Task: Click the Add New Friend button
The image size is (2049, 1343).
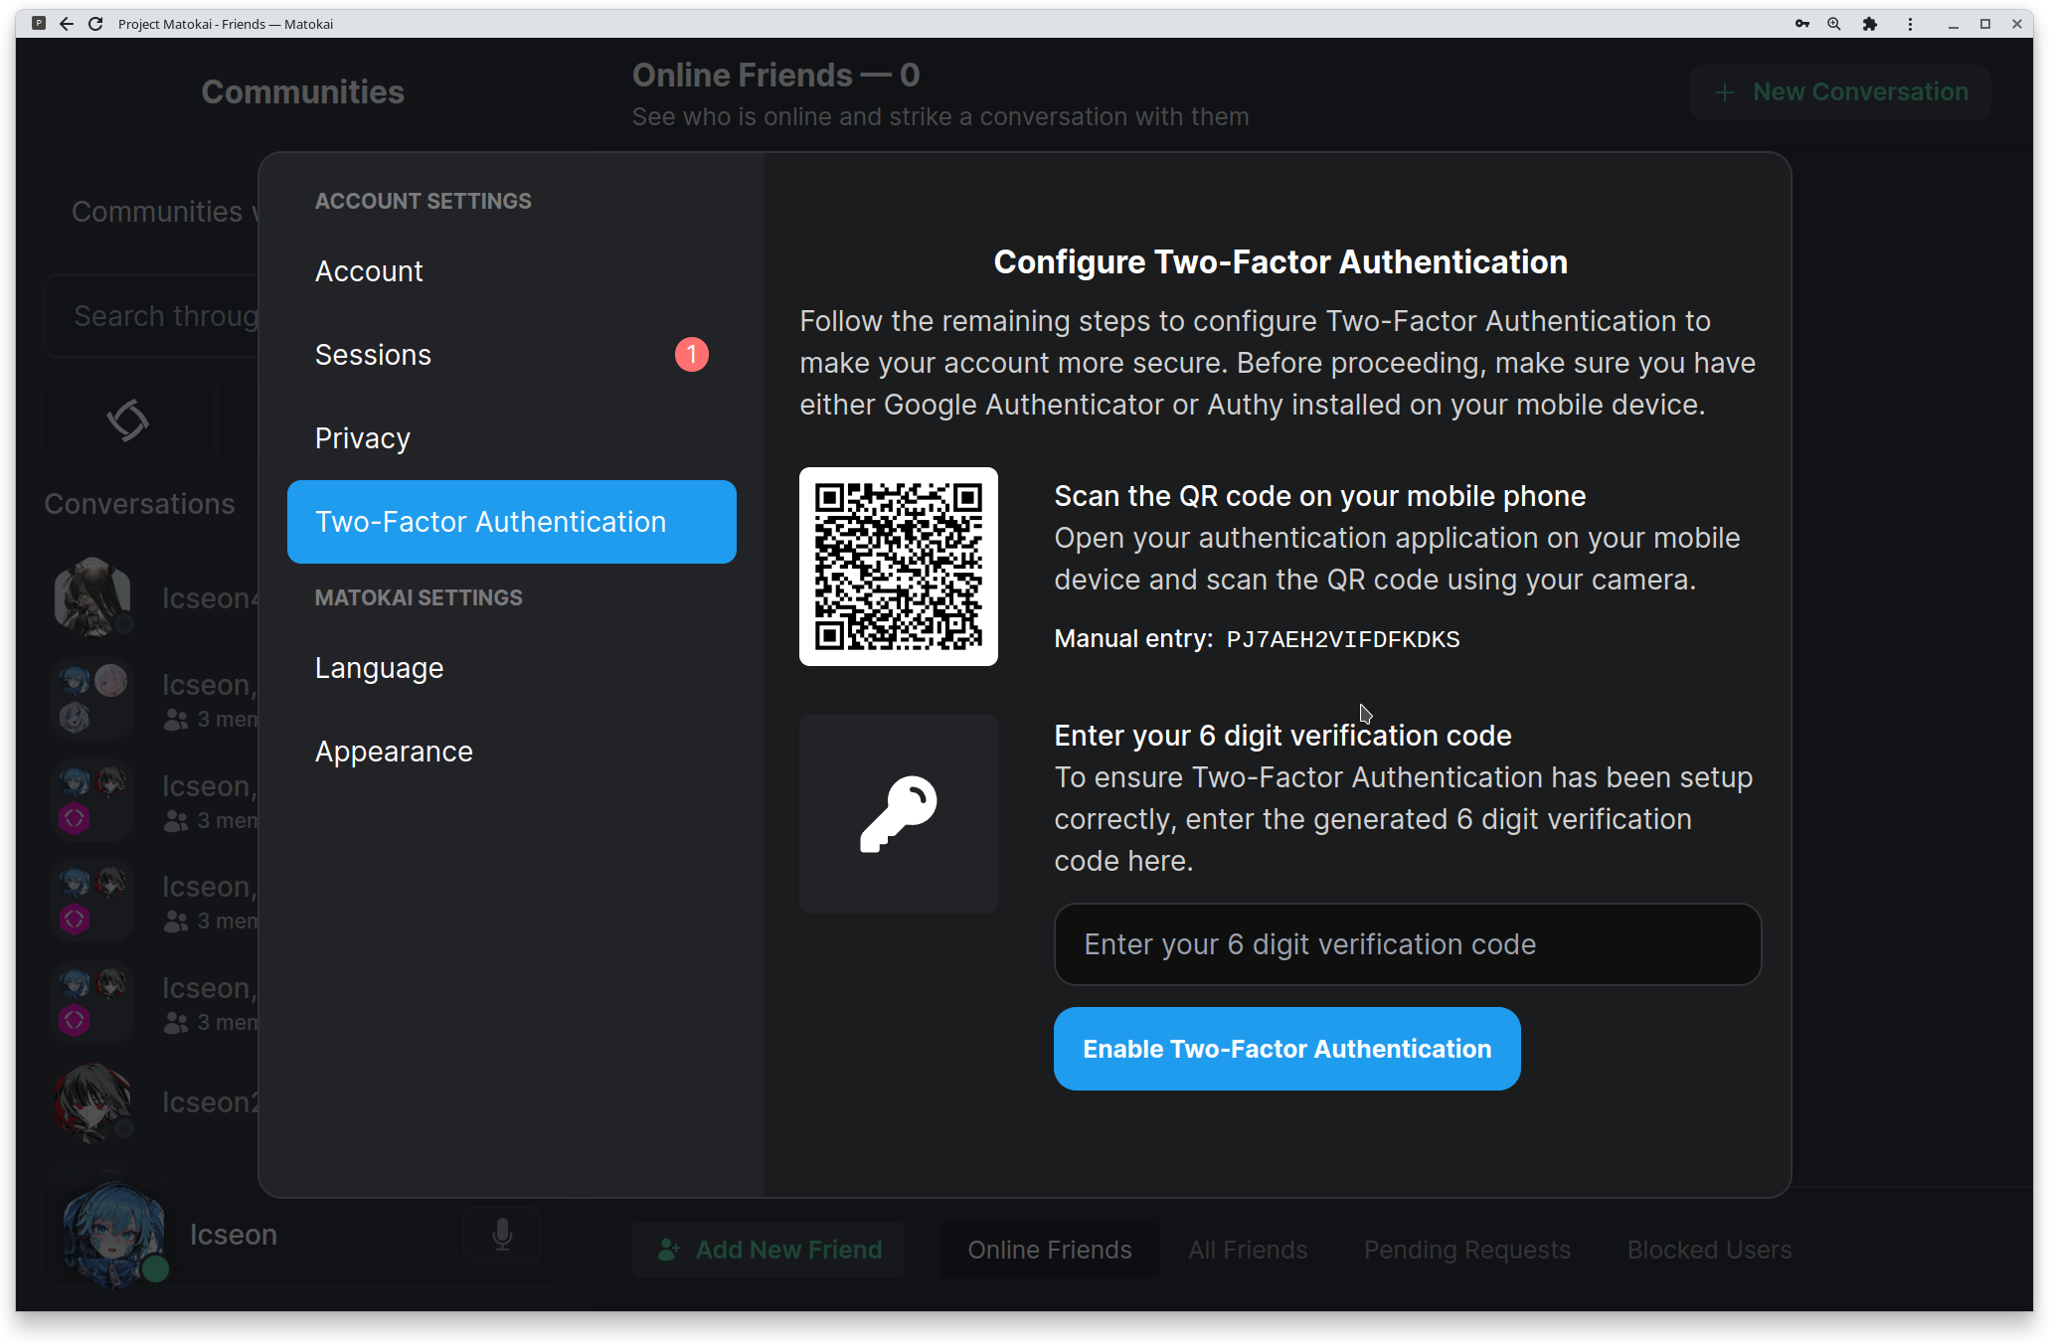Action: (768, 1250)
